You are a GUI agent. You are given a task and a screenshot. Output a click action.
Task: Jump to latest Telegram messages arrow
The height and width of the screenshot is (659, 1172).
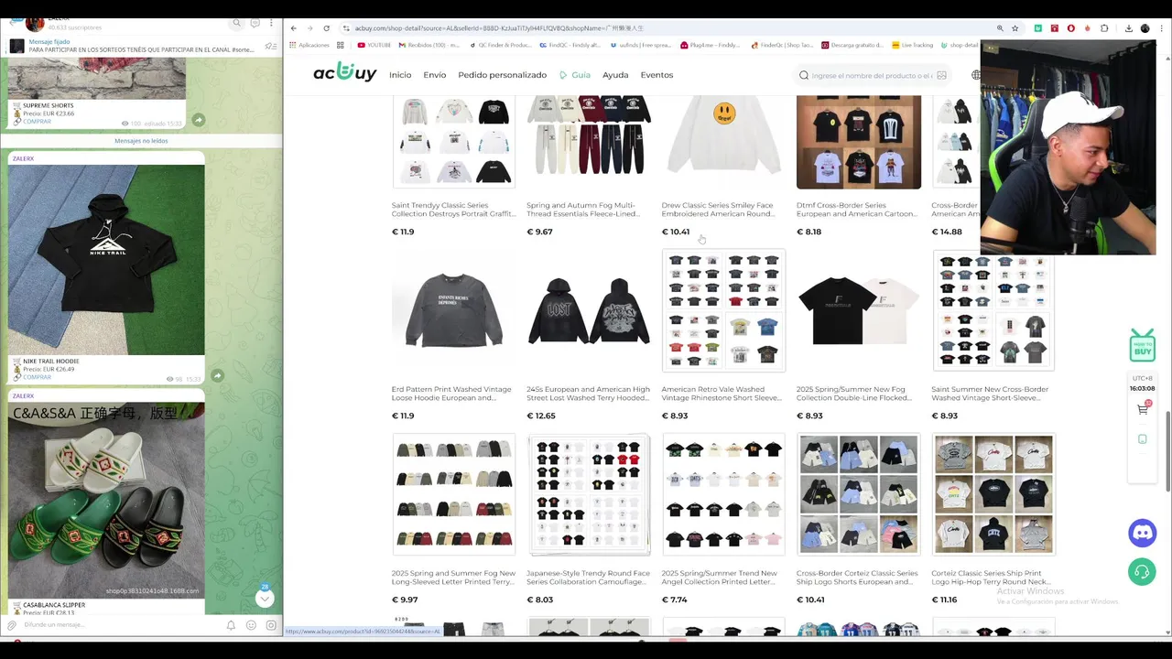click(x=265, y=599)
